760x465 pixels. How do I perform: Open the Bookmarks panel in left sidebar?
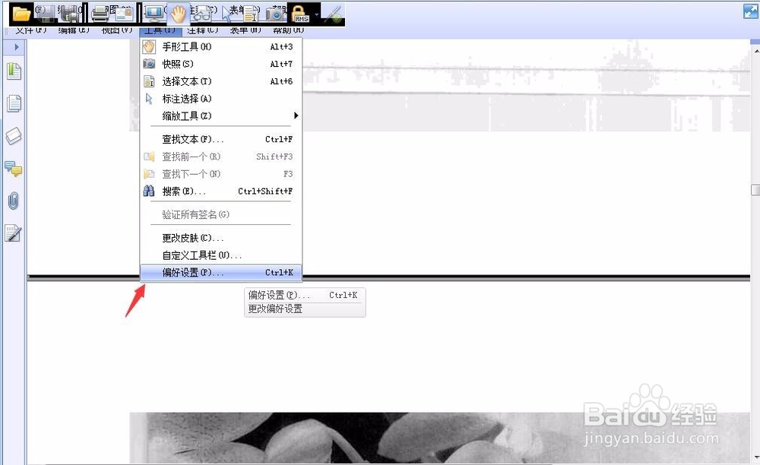[x=14, y=71]
